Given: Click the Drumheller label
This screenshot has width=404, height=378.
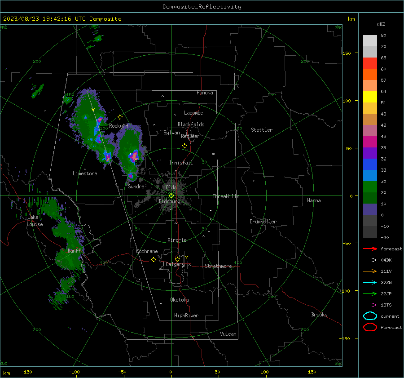Looking at the screenshot, I should click(x=263, y=222).
